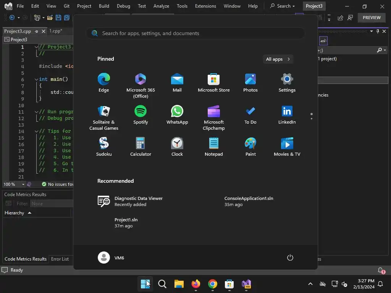Open File Explorer from taskbar

179,284
